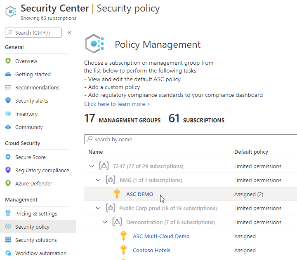Collapse the Public Corp prod group
The height and width of the screenshot is (260, 297).
[x=98, y=208]
